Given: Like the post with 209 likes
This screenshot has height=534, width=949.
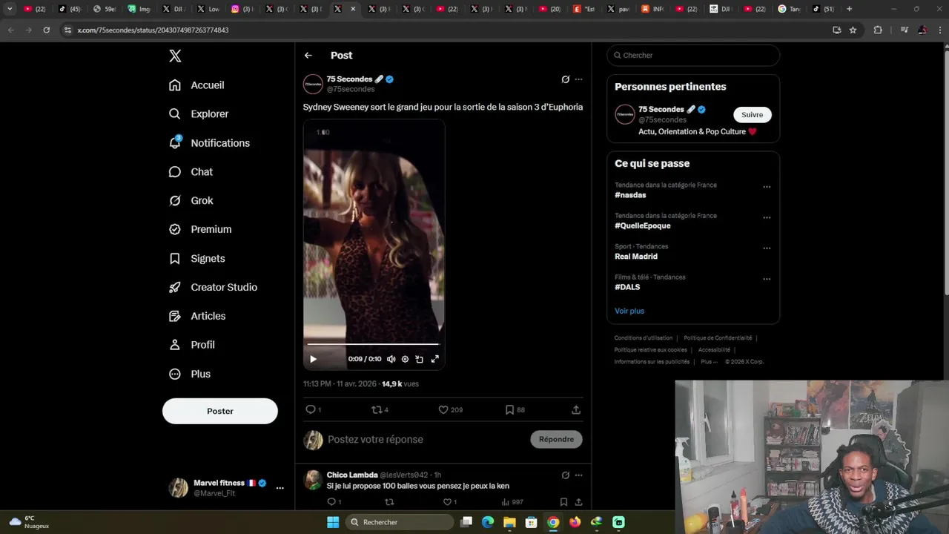Looking at the screenshot, I should [443, 409].
